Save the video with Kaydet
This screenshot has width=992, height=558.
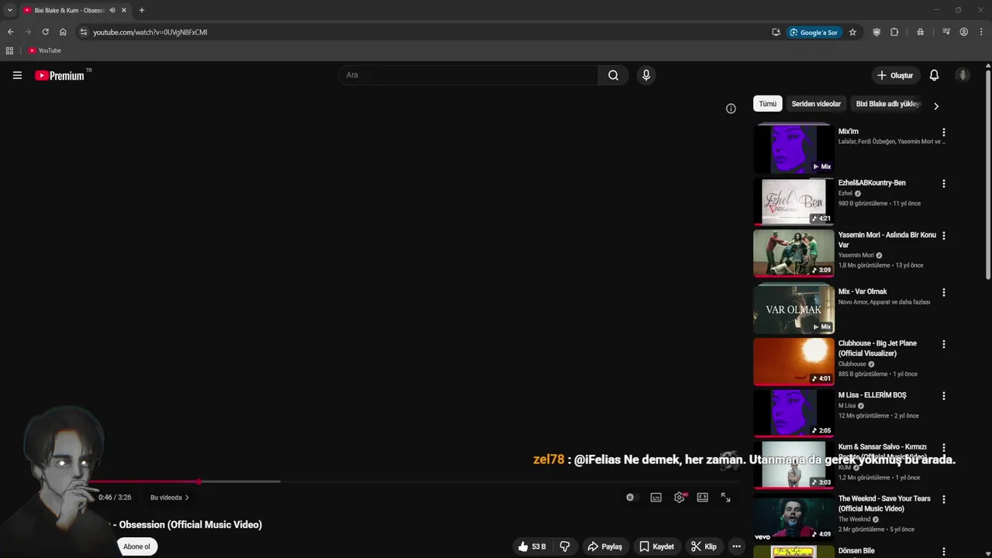(656, 546)
